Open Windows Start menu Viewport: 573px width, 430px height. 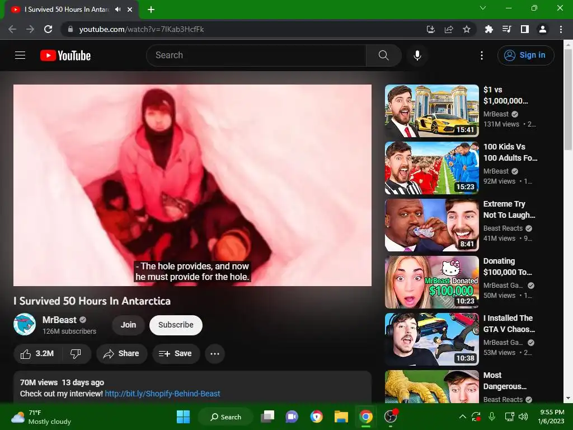pyautogui.click(x=183, y=417)
